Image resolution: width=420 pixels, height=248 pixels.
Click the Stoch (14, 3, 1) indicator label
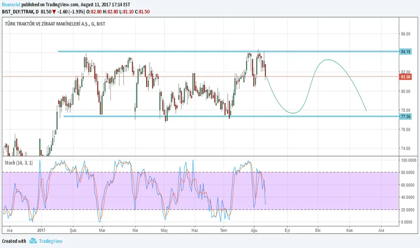tap(19, 163)
